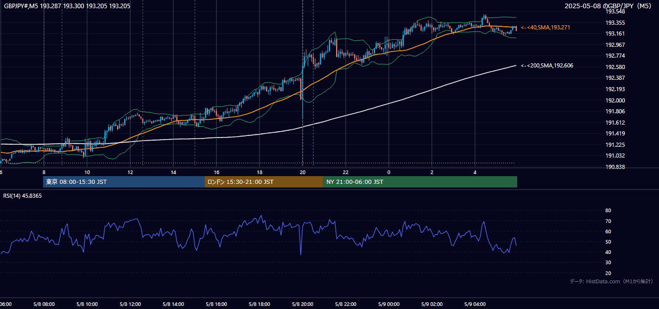This screenshot has width=659, height=309.
Task: Select the 200 SMA label reading 192.606
Action: coord(547,66)
